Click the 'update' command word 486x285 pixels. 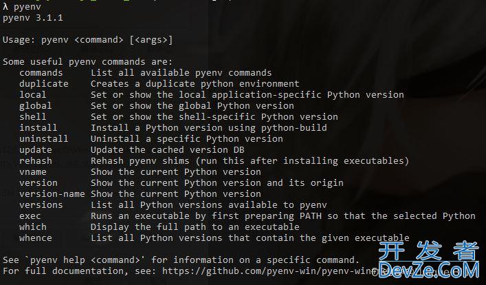[x=35, y=150]
